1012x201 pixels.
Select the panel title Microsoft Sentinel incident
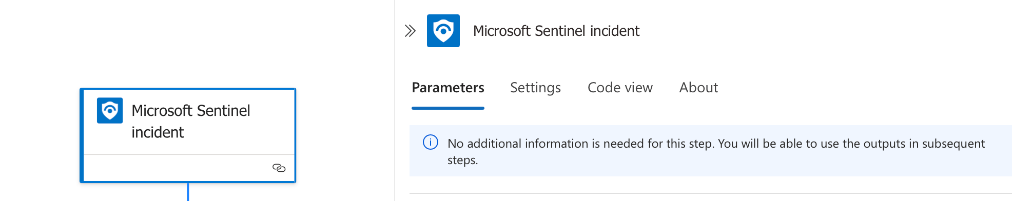point(556,31)
